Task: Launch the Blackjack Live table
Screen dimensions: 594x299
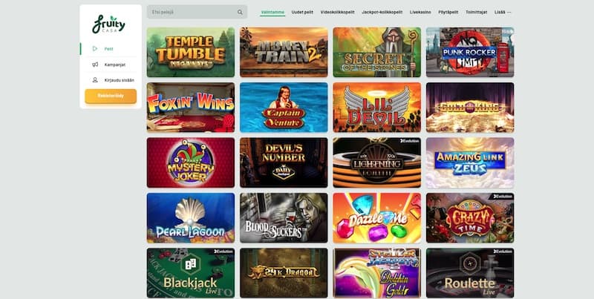Action: (x=191, y=273)
